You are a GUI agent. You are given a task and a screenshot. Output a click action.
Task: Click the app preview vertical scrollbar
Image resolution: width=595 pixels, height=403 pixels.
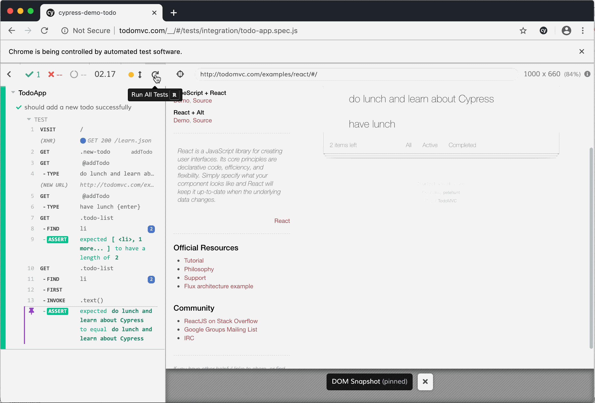591,246
